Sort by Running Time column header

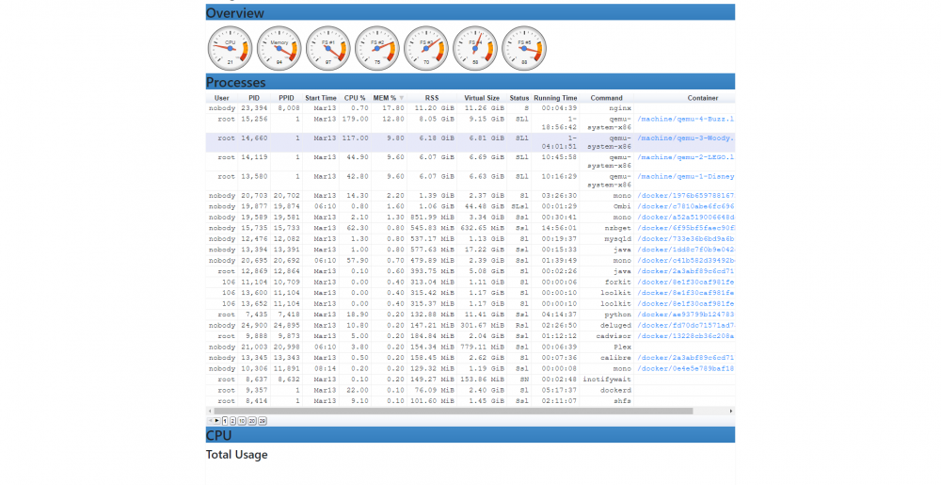[x=555, y=98]
